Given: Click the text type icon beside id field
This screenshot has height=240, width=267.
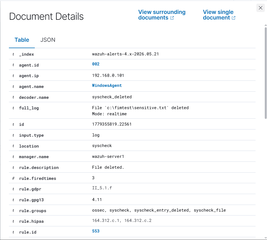Looking at the screenshot, I should click(13, 124).
